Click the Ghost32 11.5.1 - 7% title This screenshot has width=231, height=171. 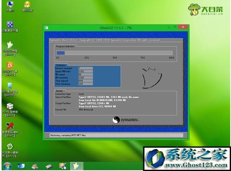(115, 28)
